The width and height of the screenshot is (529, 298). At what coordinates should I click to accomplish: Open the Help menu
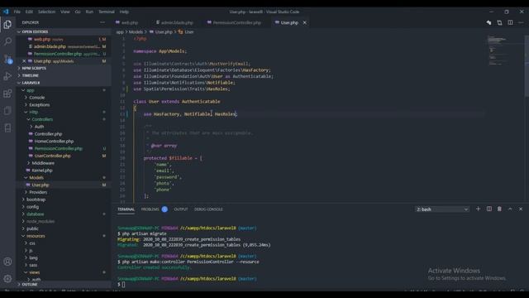pyautogui.click(x=124, y=12)
